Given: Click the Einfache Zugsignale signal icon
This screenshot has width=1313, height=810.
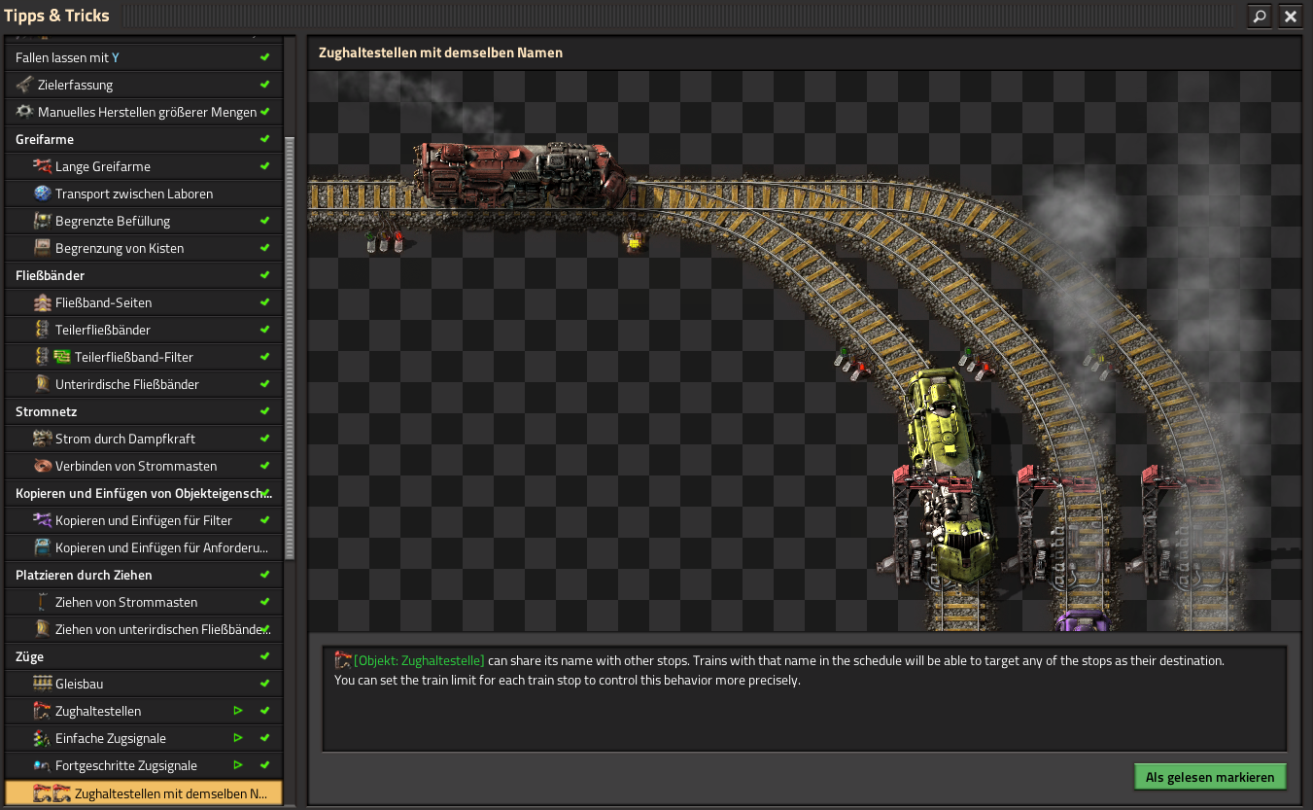Looking at the screenshot, I should [x=42, y=738].
